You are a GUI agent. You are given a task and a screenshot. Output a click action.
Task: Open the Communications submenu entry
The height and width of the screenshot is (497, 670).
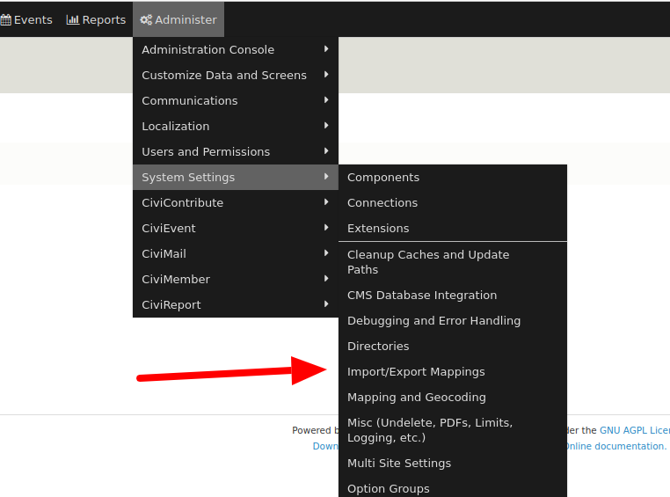pos(236,101)
